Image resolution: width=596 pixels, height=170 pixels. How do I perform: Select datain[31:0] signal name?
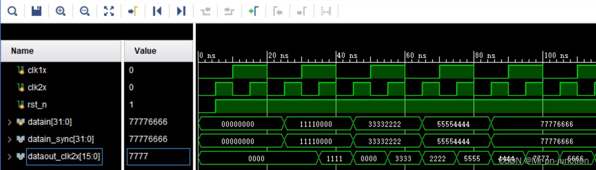click(50, 122)
